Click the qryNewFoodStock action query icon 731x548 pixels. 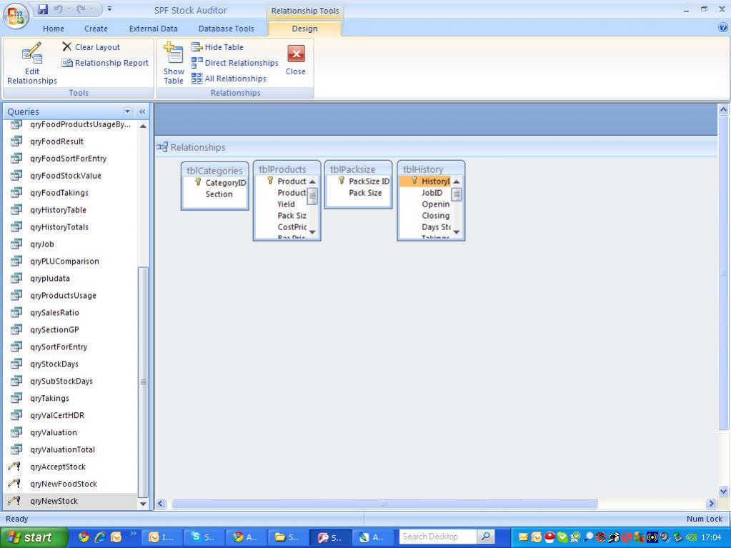tap(15, 484)
